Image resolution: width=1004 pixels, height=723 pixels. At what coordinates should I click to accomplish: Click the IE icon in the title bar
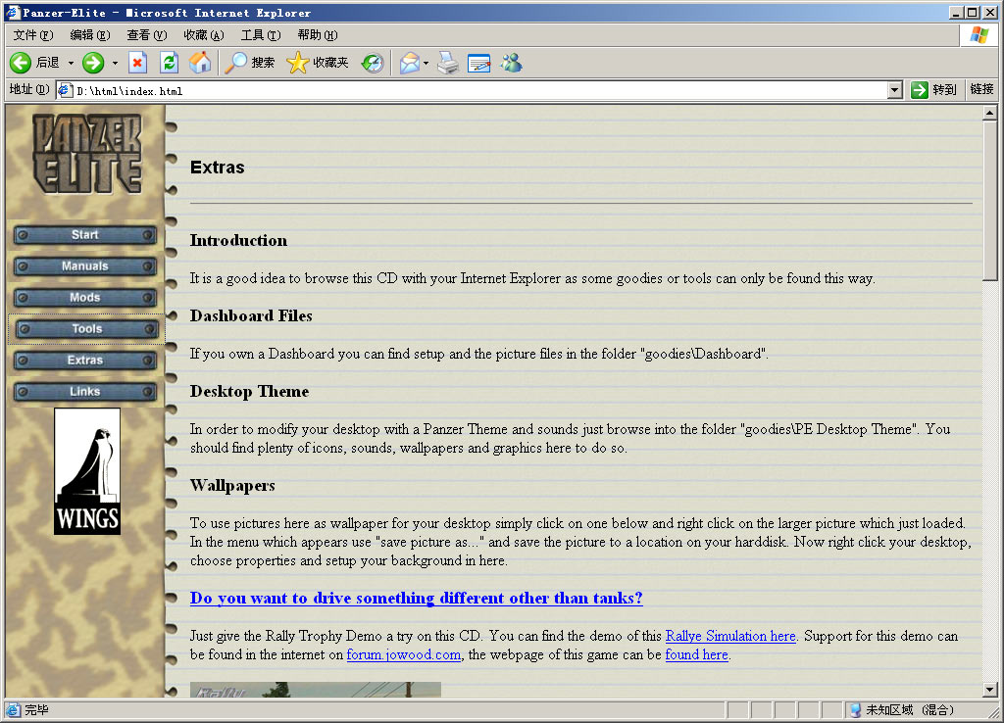click(12, 12)
